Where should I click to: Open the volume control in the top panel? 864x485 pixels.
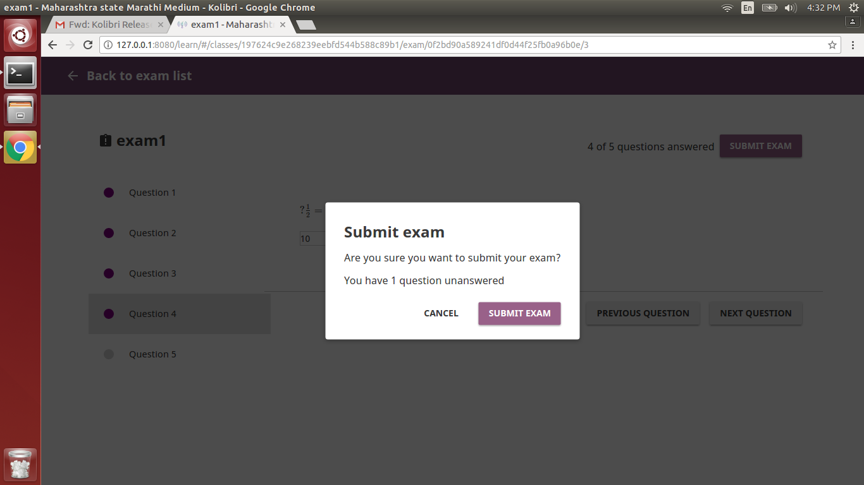click(789, 8)
